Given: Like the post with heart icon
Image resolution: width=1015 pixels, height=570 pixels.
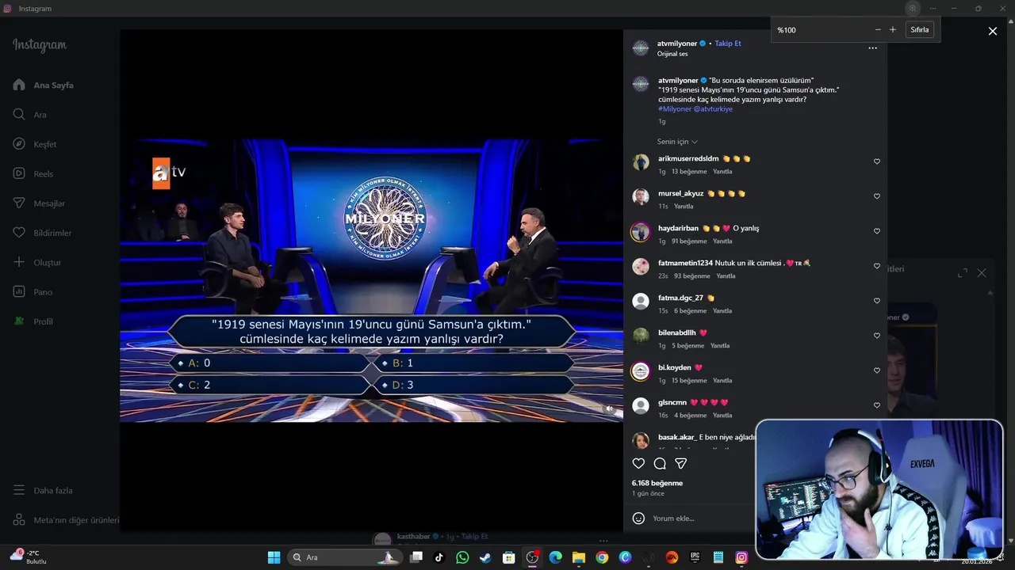Looking at the screenshot, I should (x=638, y=463).
